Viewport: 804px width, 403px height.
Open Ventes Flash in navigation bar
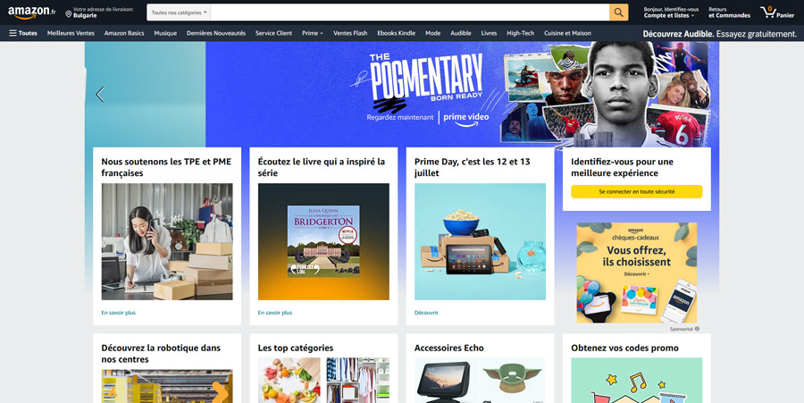[350, 33]
